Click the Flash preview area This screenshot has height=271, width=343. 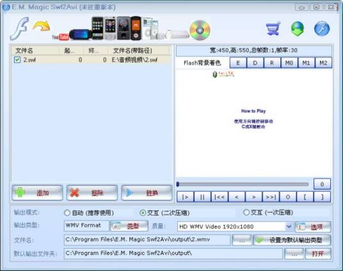(x=254, y=123)
